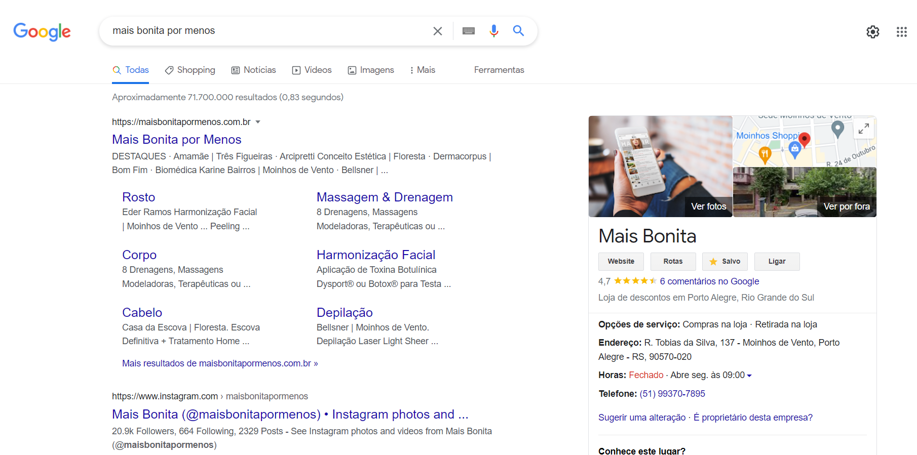Open the Rosto sitelink

click(138, 197)
